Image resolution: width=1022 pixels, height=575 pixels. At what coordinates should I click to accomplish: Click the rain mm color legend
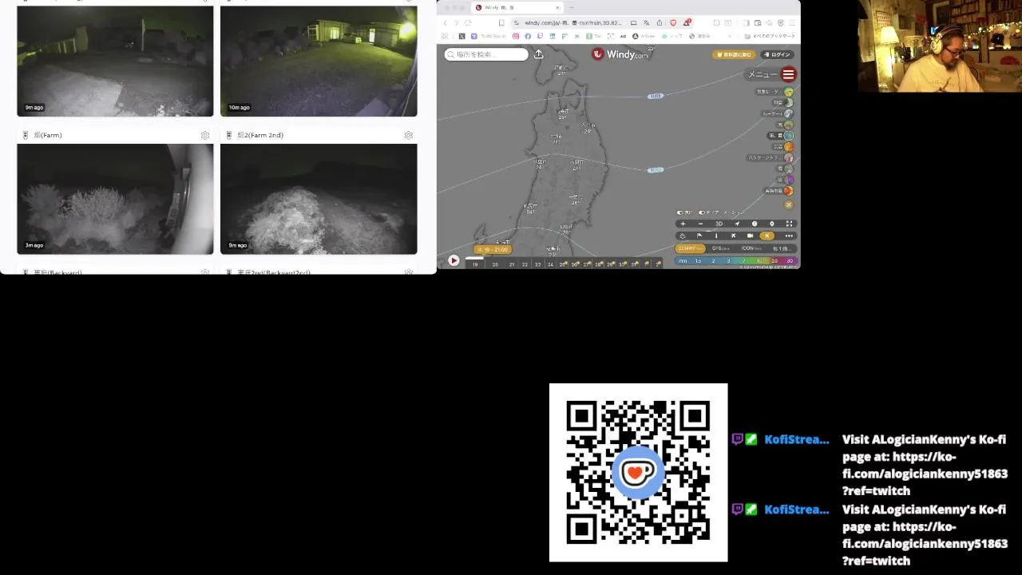click(736, 261)
